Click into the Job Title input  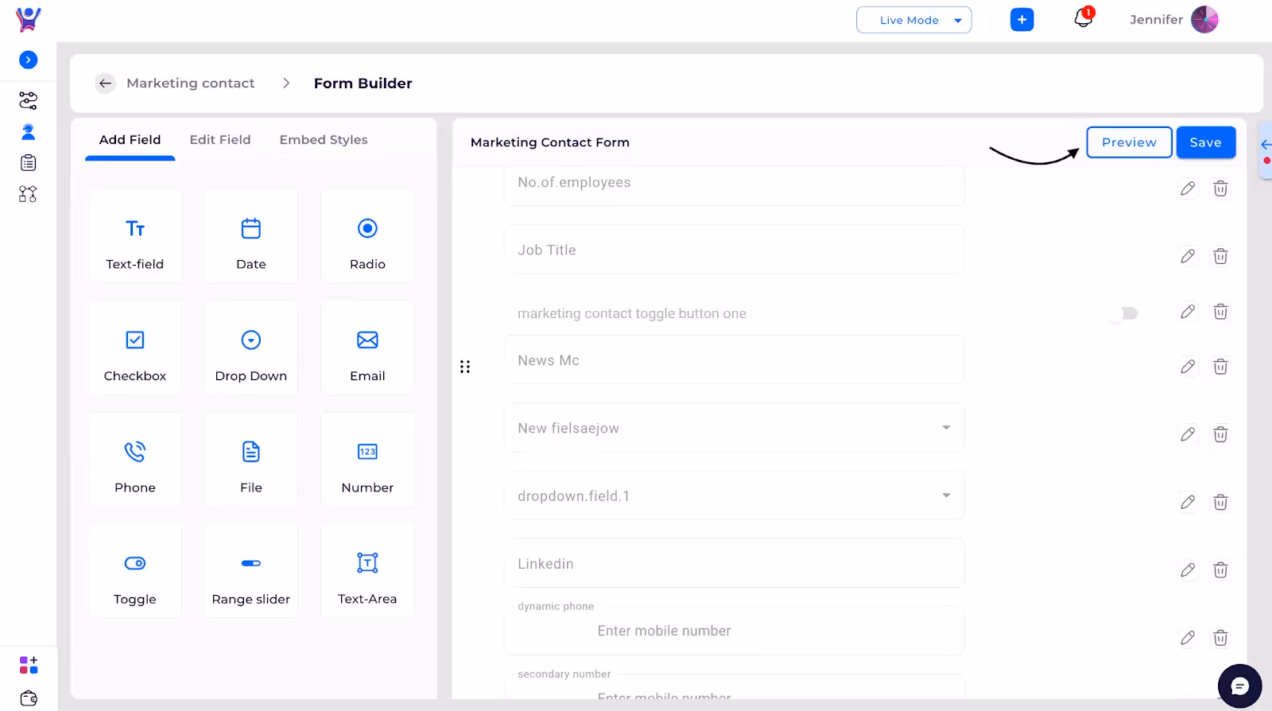[734, 250]
